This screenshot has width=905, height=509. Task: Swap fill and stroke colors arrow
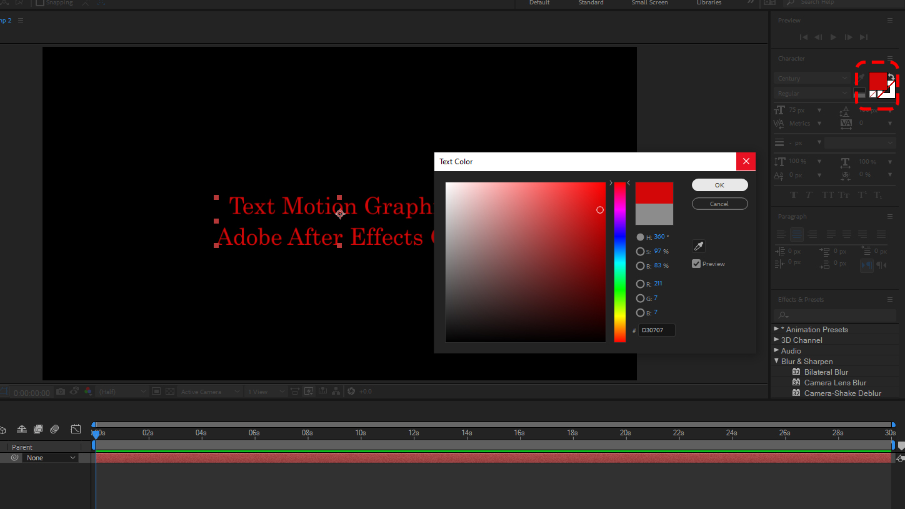click(891, 77)
